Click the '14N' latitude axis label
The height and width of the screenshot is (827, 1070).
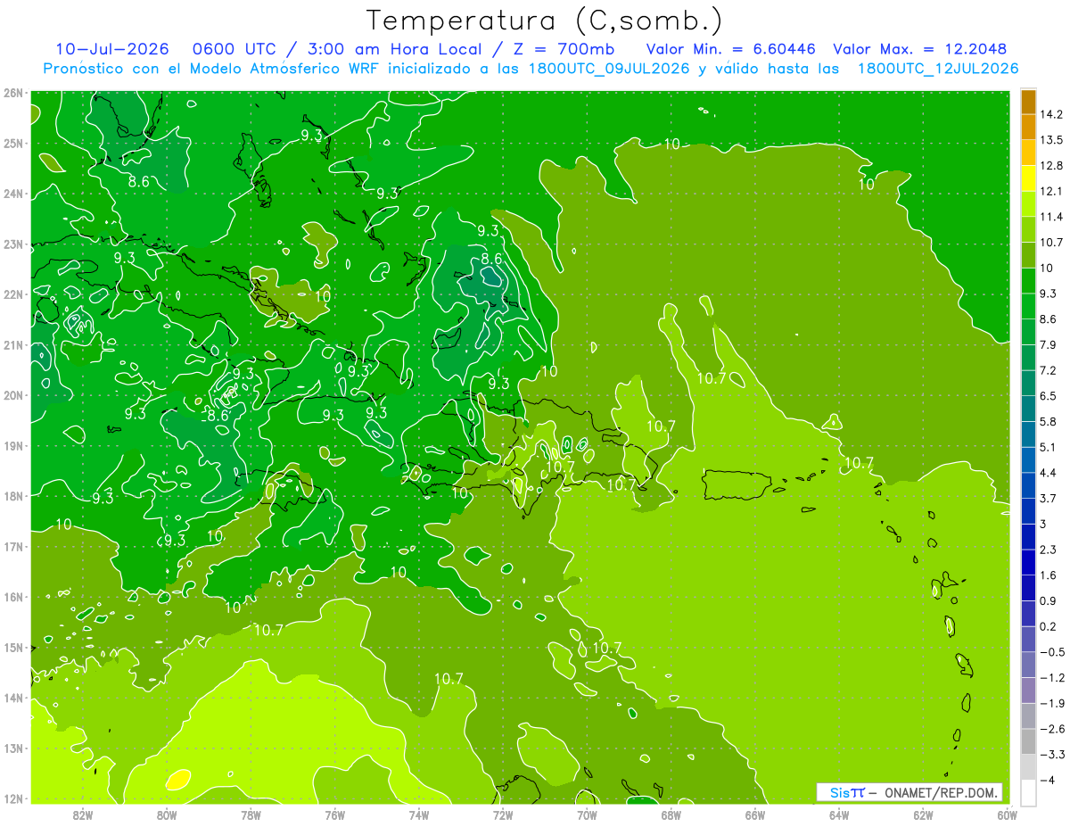pyautogui.click(x=12, y=698)
